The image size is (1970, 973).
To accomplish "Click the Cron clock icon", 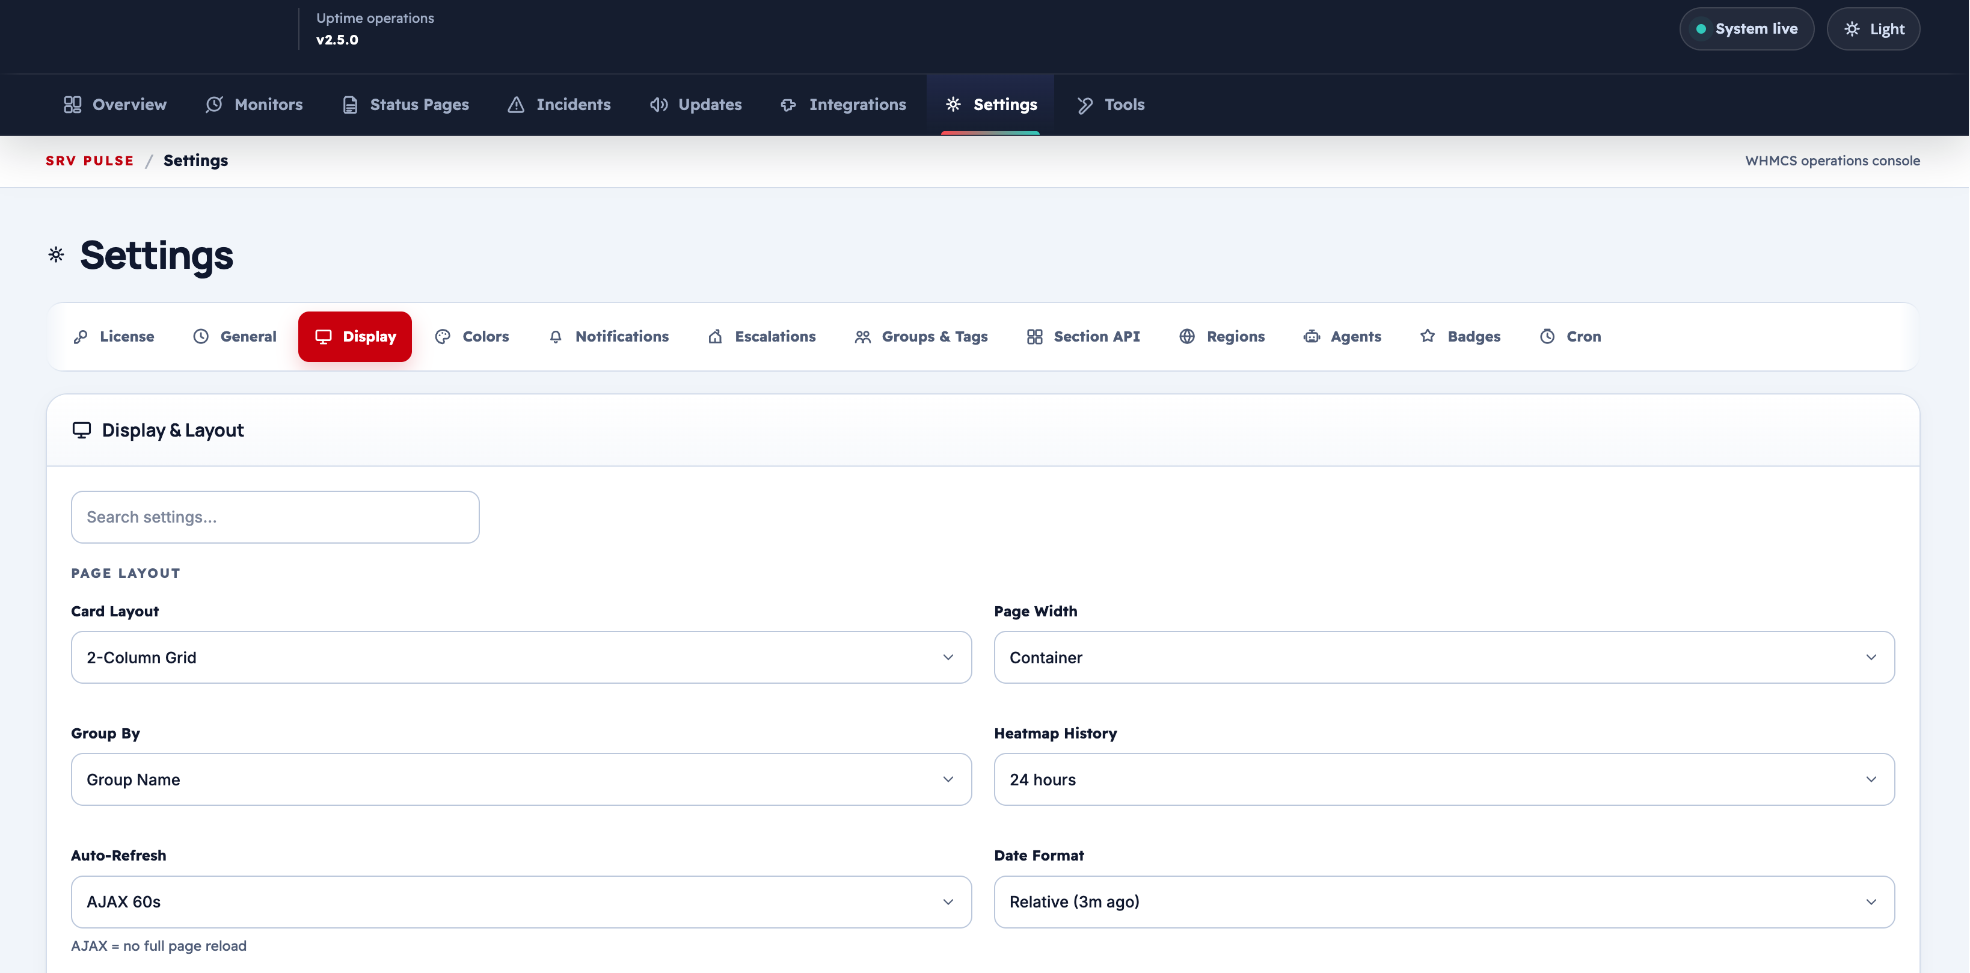I will [x=1547, y=337].
